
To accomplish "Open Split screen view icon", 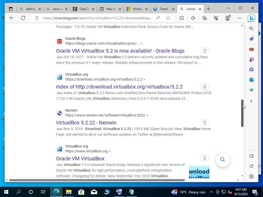I will [182, 18].
